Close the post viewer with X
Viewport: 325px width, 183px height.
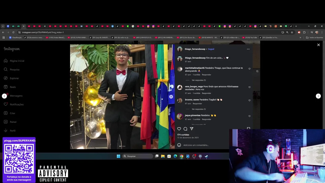pos(318,45)
